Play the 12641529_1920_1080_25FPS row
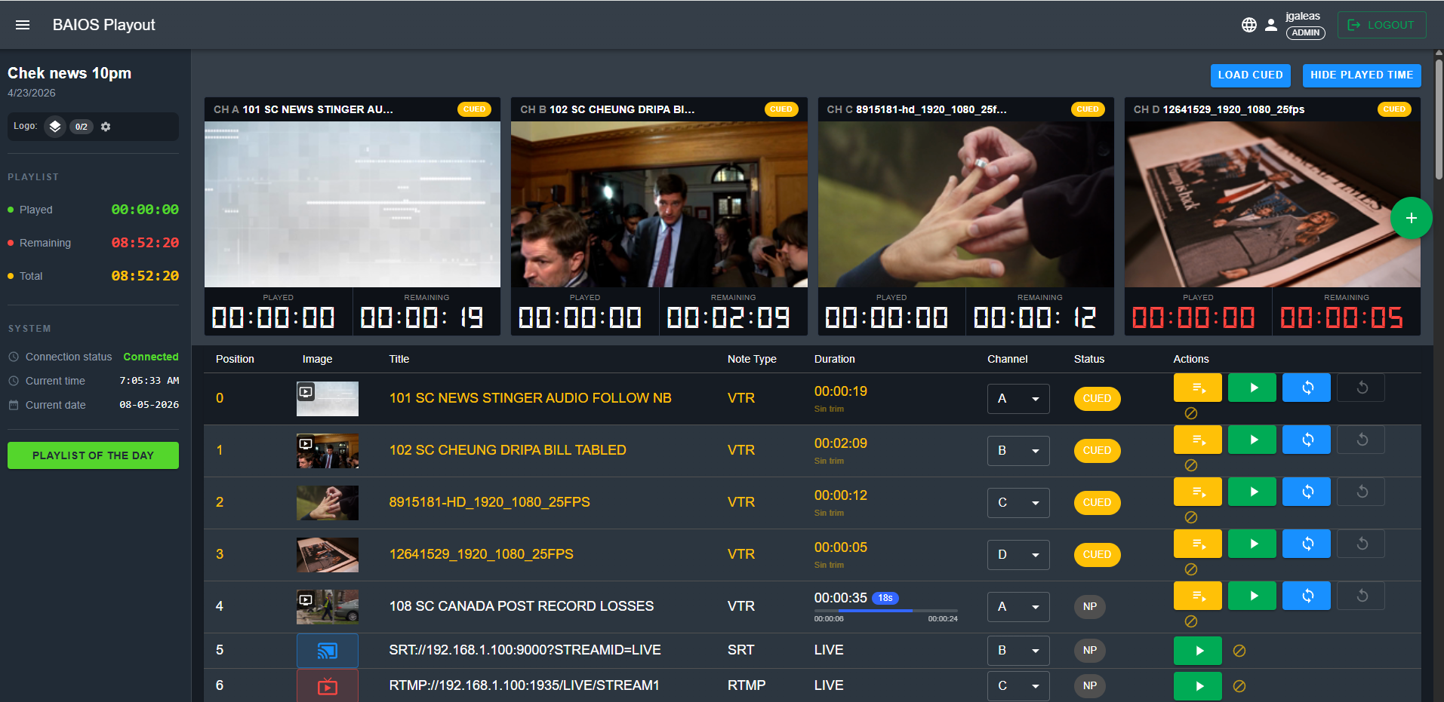Screen dimensions: 1444x702 1252,544
